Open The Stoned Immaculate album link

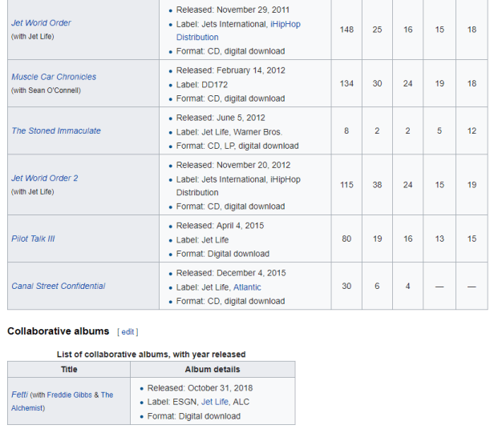(x=55, y=130)
